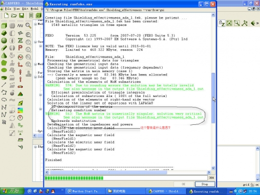Create a cone with the green cone icon
Image resolution: width=260 pixels, height=195 pixels.
coord(4,56)
